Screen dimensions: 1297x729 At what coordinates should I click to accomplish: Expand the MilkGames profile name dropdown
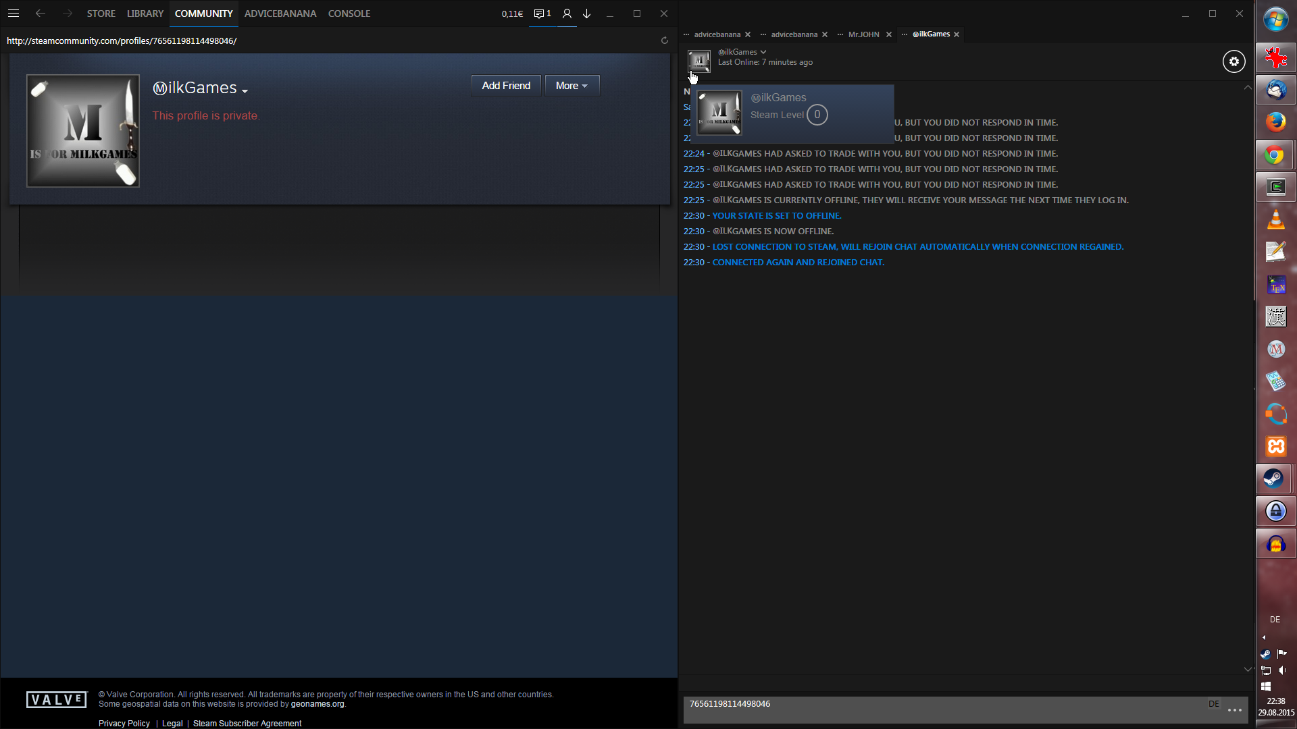[245, 91]
